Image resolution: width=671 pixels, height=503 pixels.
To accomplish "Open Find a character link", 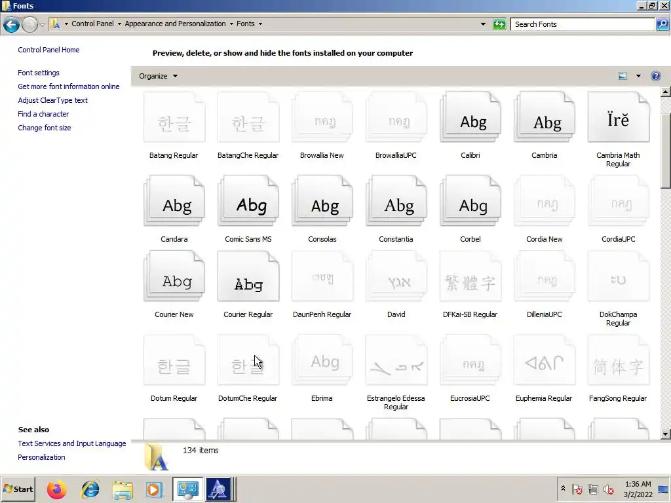I will pyautogui.click(x=43, y=114).
